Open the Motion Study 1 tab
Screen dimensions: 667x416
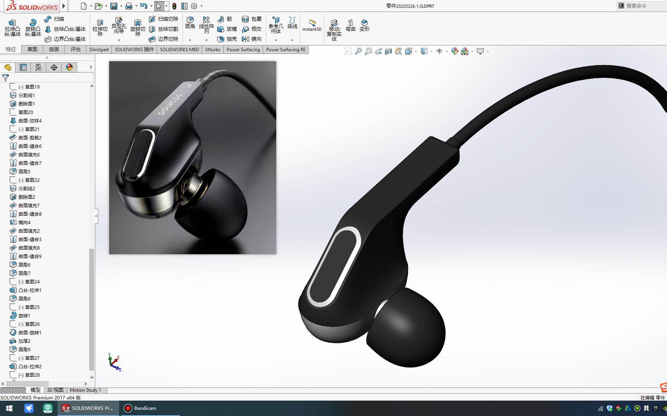pos(86,390)
